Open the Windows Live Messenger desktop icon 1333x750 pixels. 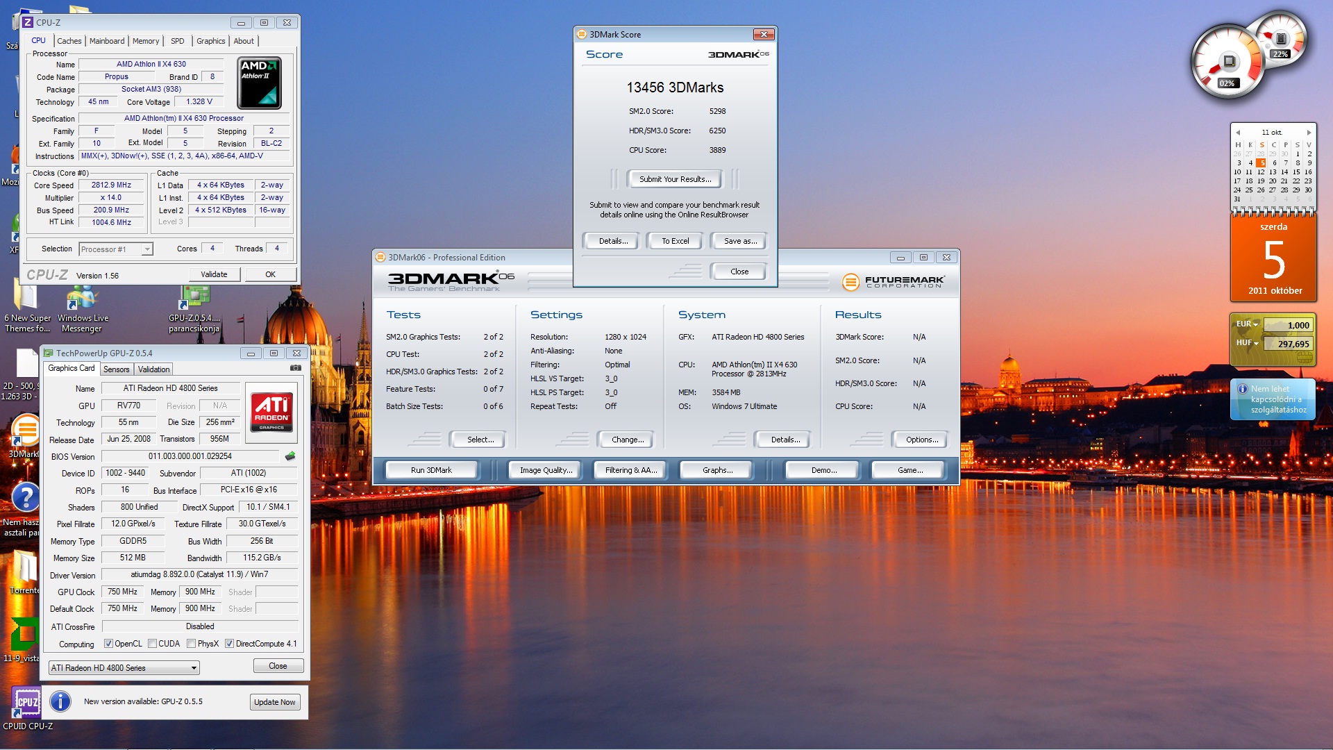pos(82,299)
